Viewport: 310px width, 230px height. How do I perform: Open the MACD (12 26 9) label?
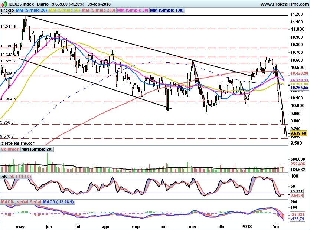click(59, 202)
